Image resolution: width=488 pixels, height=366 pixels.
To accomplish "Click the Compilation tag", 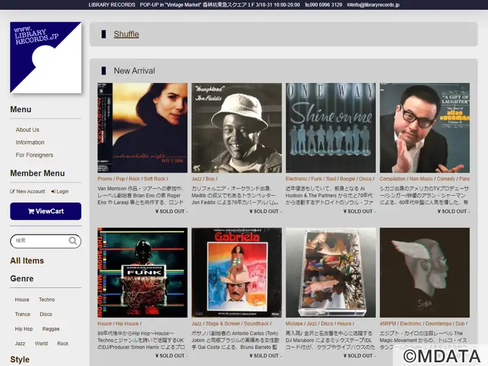I will tap(392, 179).
